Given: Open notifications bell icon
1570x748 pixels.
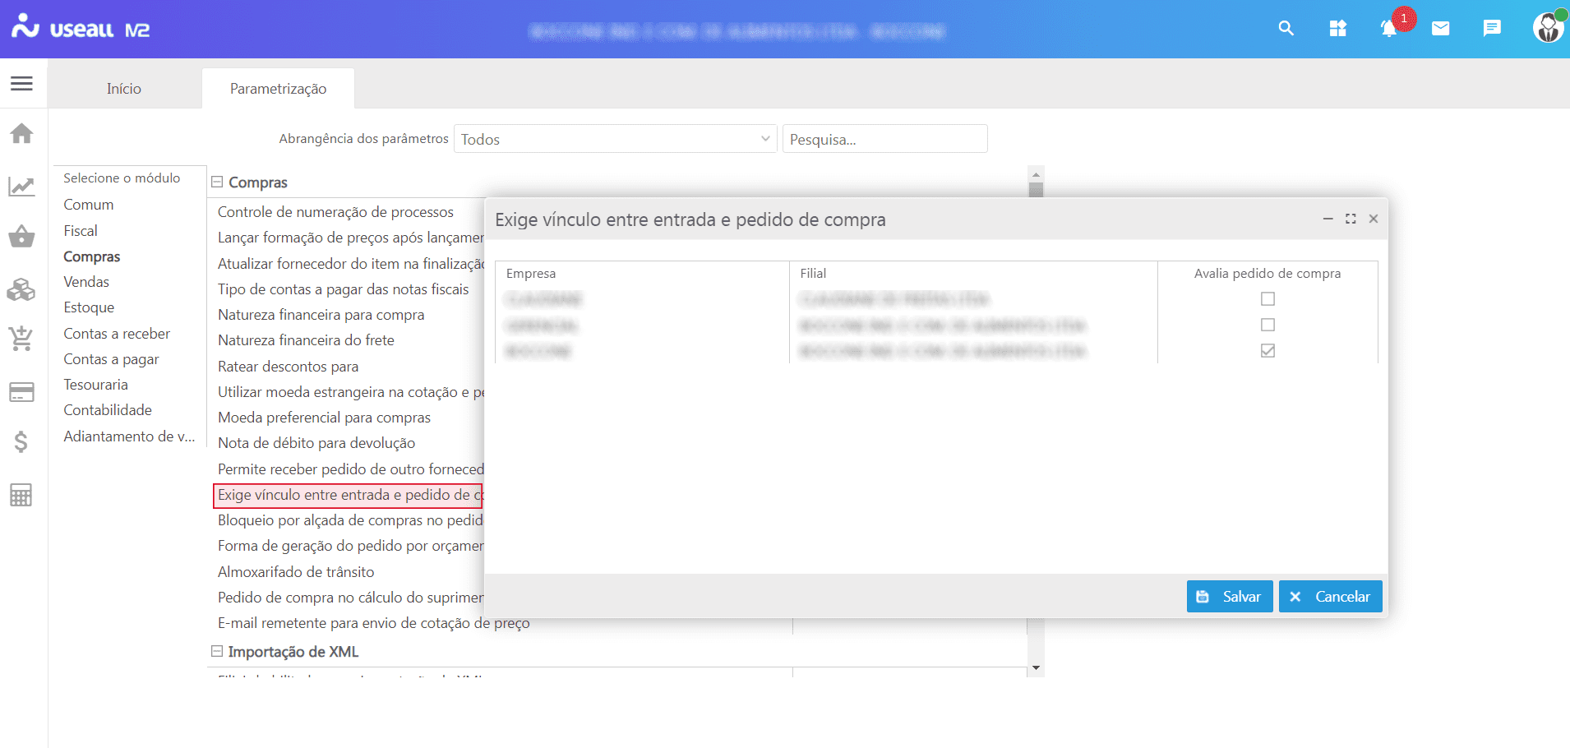Looking at the screenshot, I should (x=1388, y=29).
